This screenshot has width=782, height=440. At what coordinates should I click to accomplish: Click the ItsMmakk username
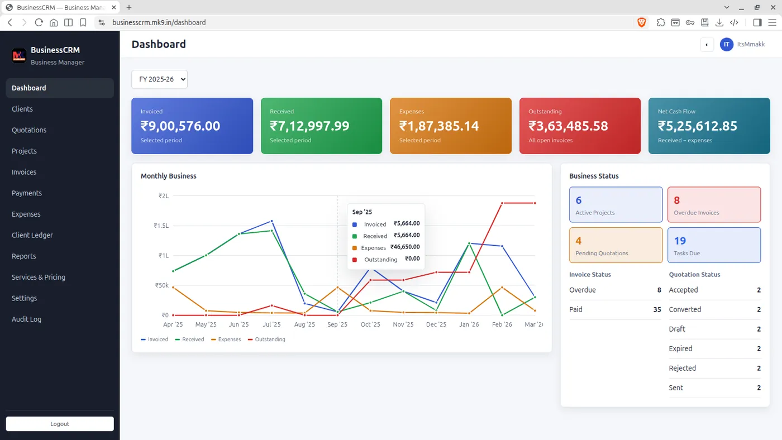(751, 45)
